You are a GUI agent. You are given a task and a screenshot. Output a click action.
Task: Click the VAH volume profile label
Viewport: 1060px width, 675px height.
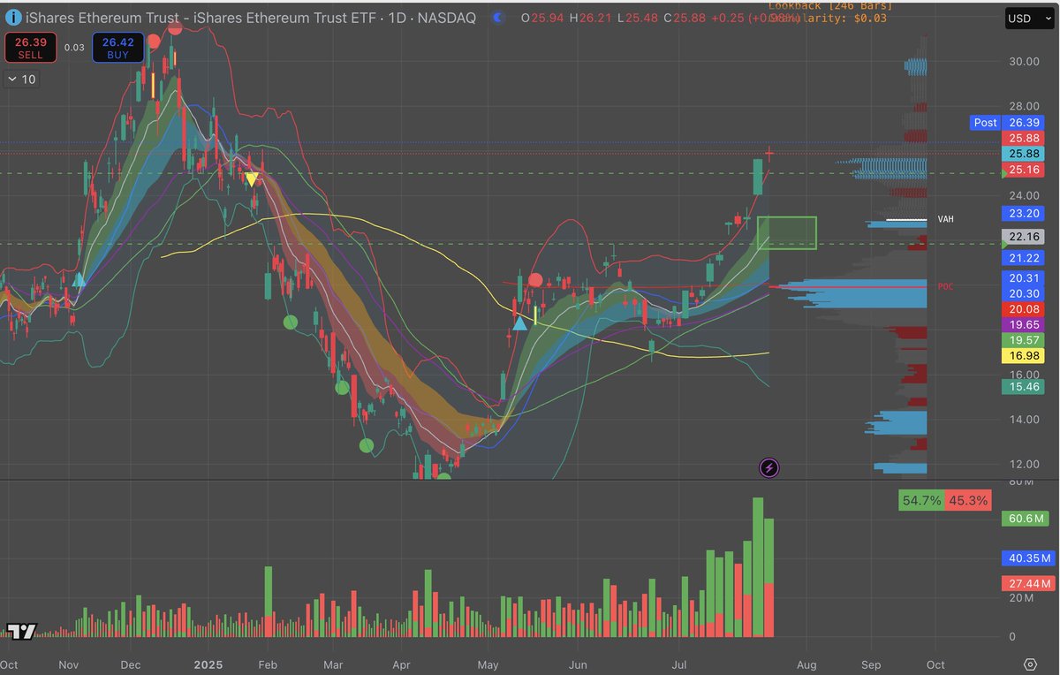(946, 219)
